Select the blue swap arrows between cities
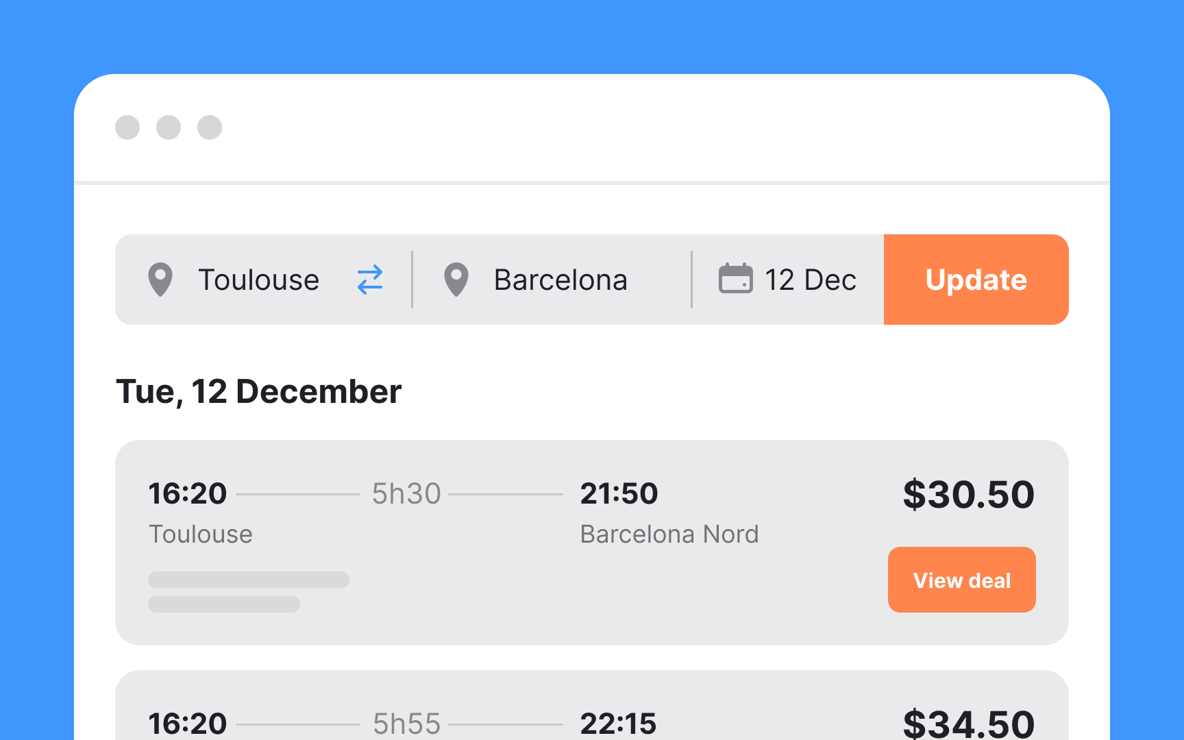Screen dimensions: 1184x740 [369, 280]
